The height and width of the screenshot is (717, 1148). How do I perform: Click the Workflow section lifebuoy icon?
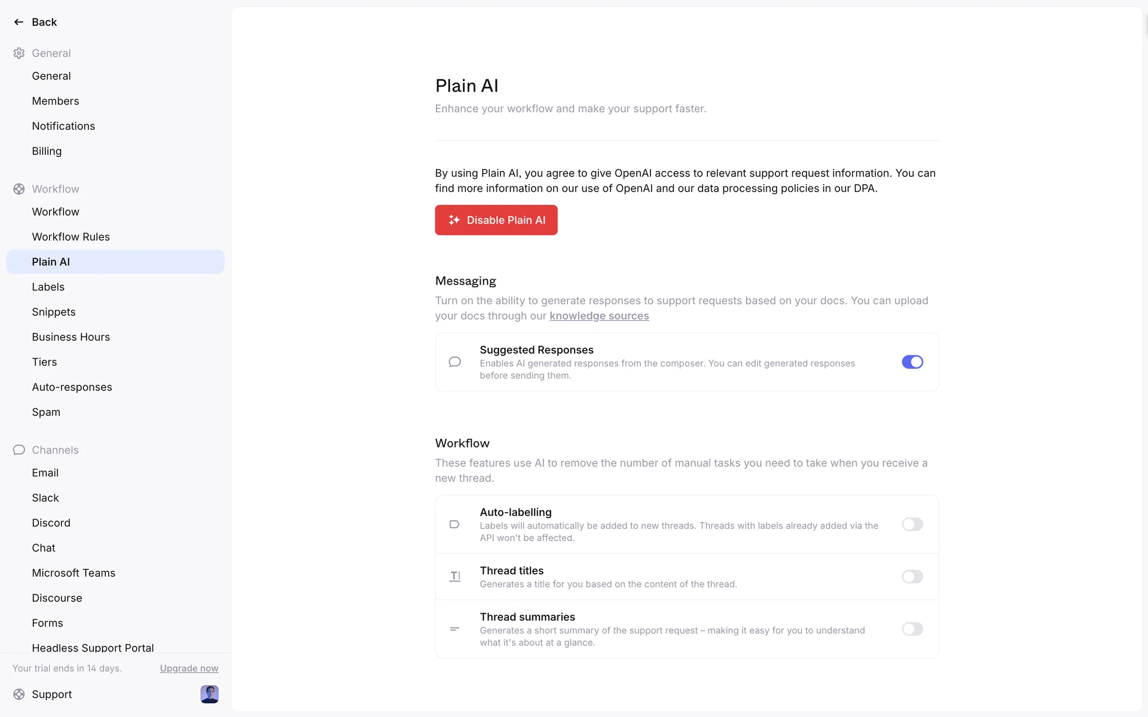coord(19,189)
